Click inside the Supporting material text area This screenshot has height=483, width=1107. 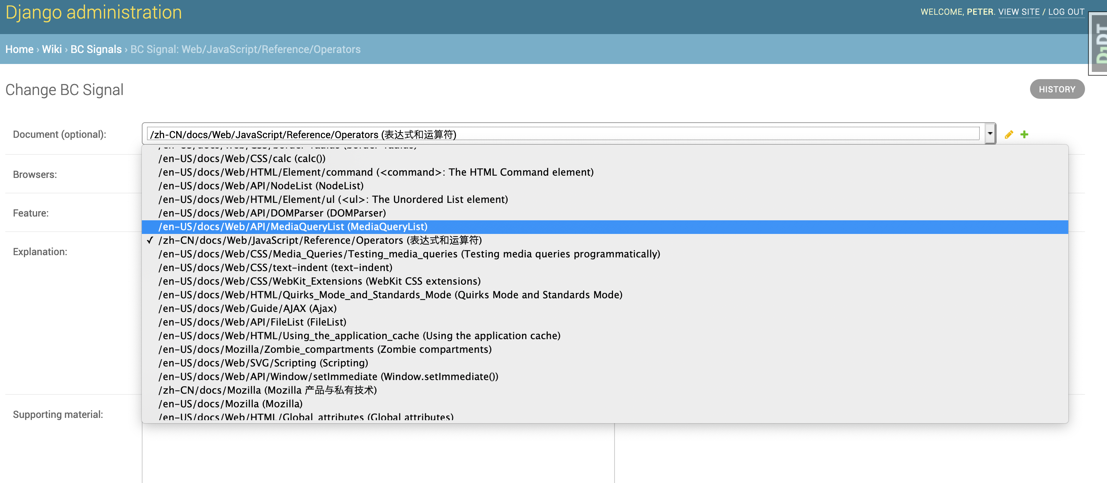point(378,453)
